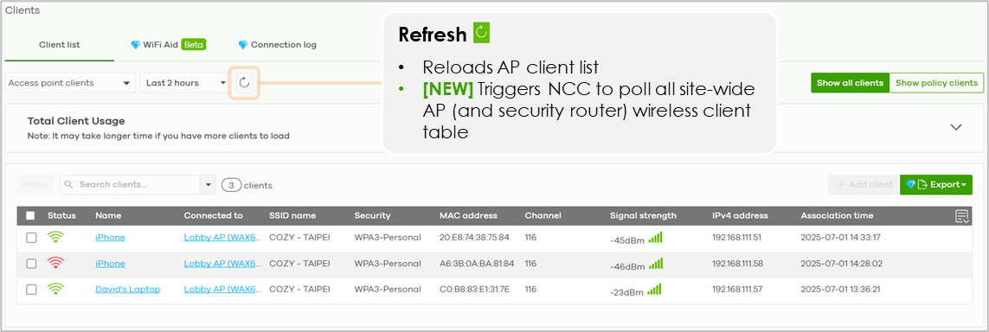Viewport: 989px width, 332px height.
Task: Expand the Total Client Usage panel chevron
Action: pos(956,127)
